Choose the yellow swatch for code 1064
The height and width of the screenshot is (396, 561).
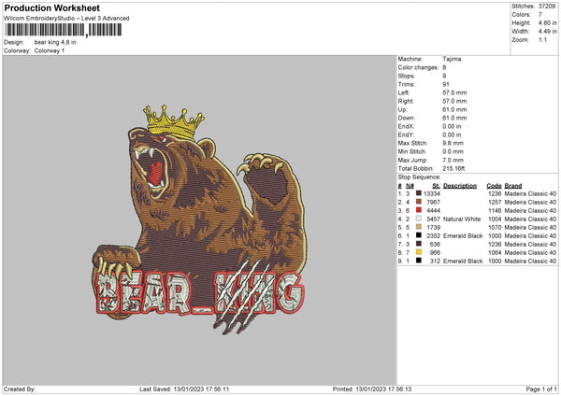(418, 252)
